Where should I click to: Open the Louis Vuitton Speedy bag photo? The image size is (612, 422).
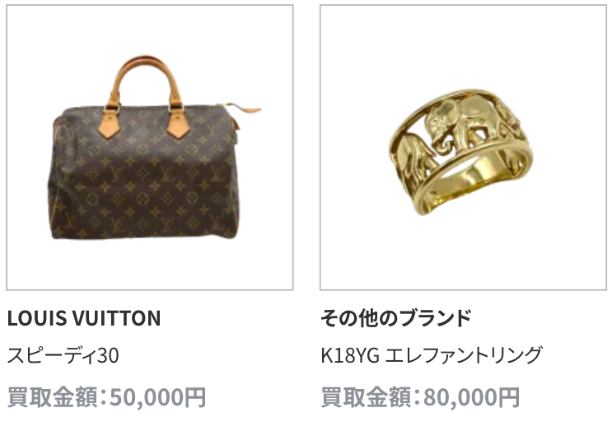[149, 148]
